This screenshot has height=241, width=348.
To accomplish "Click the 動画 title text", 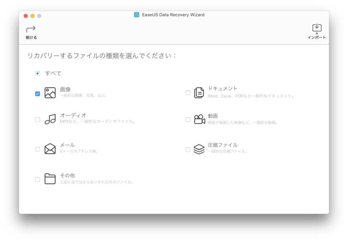I will pyautogui.click(x=213, y=116).
